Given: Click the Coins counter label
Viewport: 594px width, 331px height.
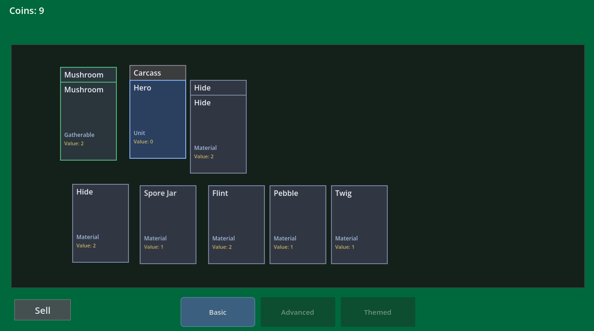Looking at the screenshot, I should click(x=27, y=11).
